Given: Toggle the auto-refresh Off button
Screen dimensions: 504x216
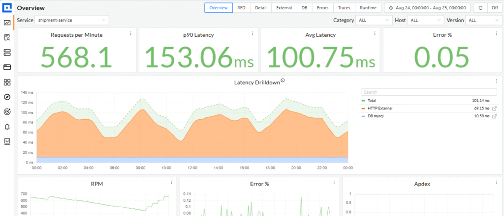Looking at the screenshot, I should [x=494, y=8].
